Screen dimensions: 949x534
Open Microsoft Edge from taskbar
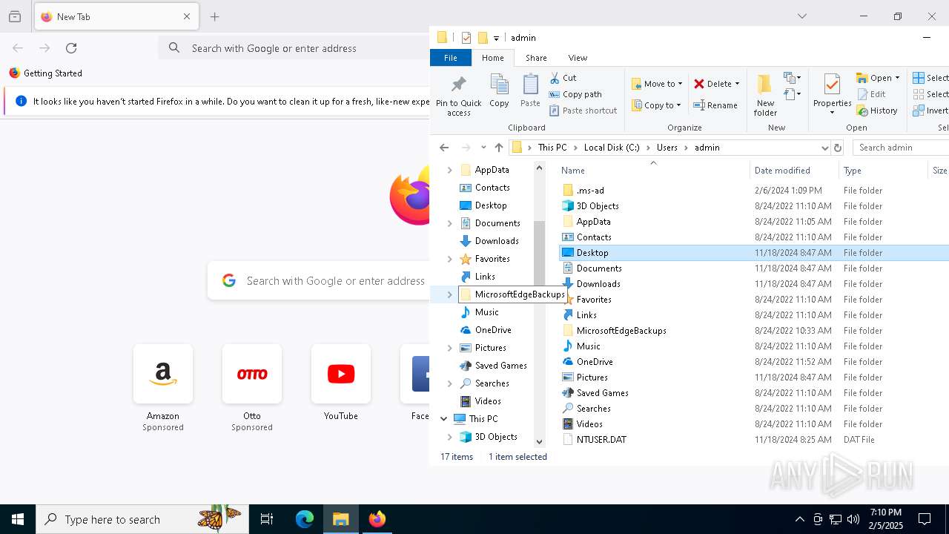(x=305, y=519)
